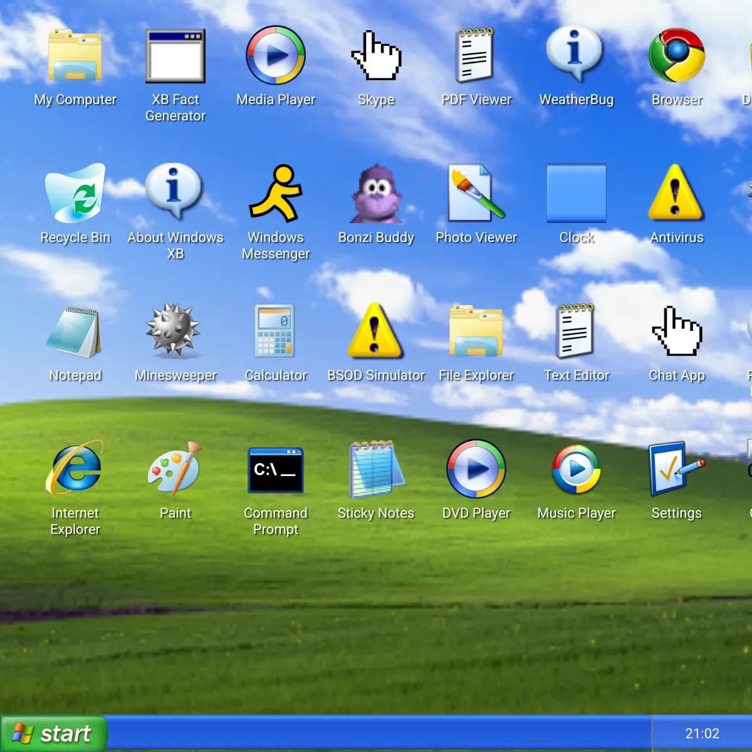Open the Notepad desktop icon
Image resolution: width=752 pixels, height=752 pixels.
coord(75,331)
